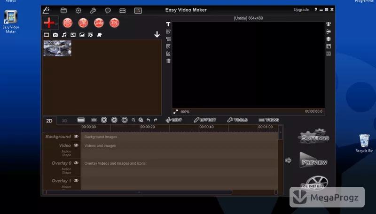
Task: Click the circled up arrow timeline button
Action: coord(104,120)
